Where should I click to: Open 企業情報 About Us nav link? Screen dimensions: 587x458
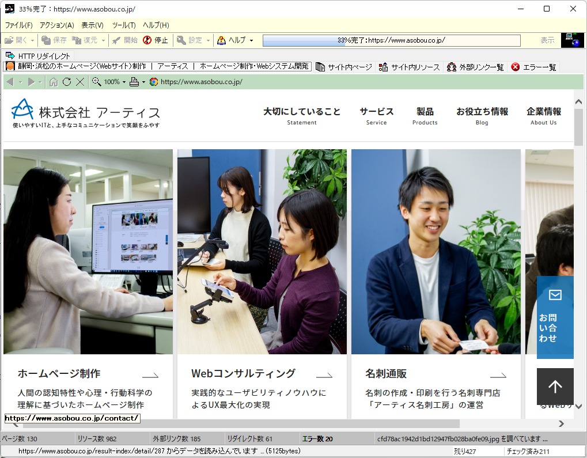[544, 116]
